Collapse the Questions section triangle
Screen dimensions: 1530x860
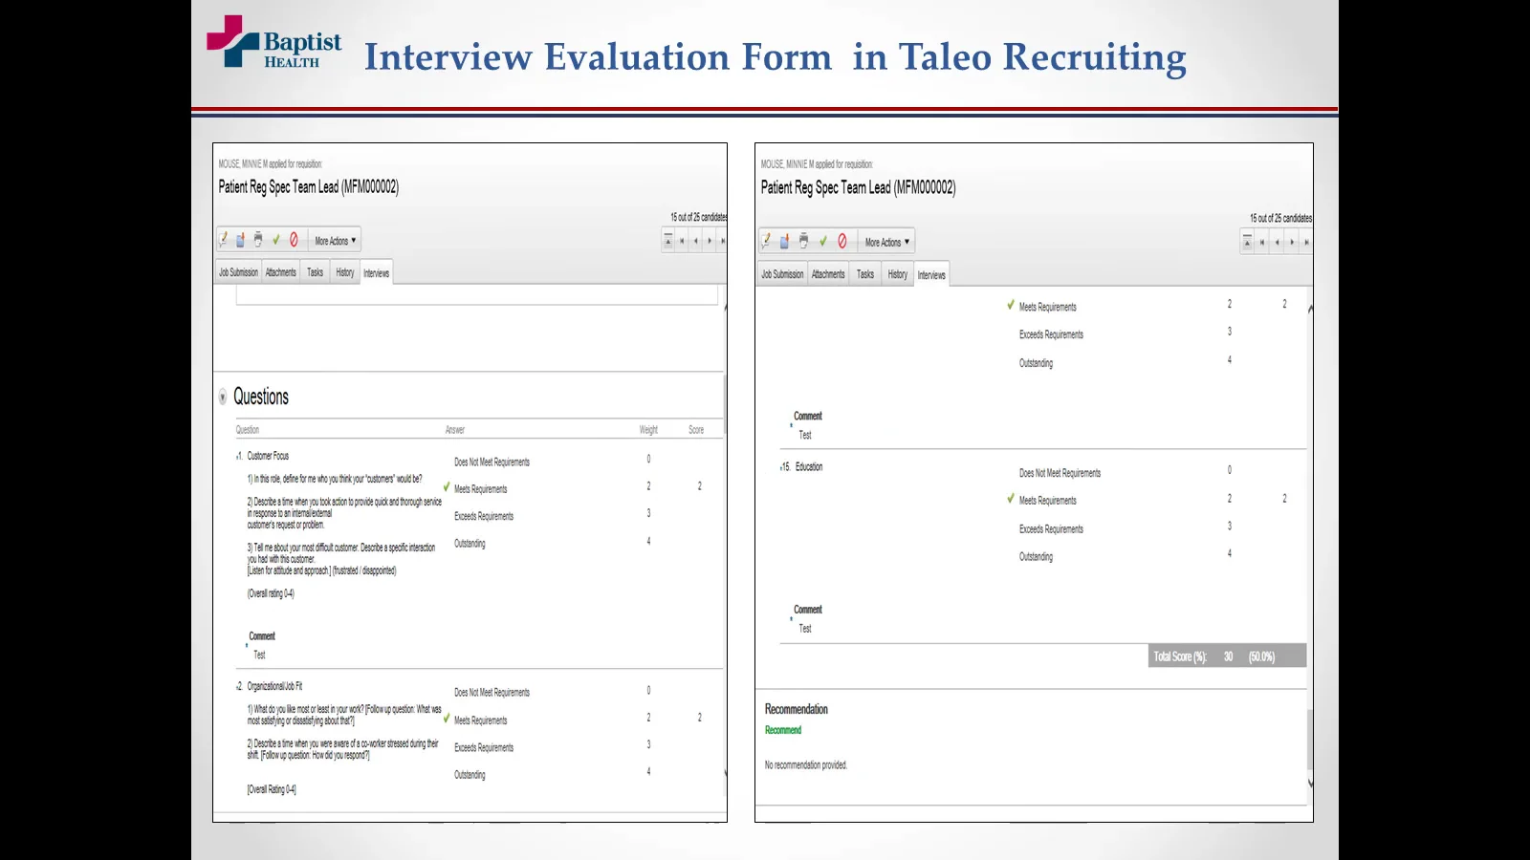(x=223, y=397)
